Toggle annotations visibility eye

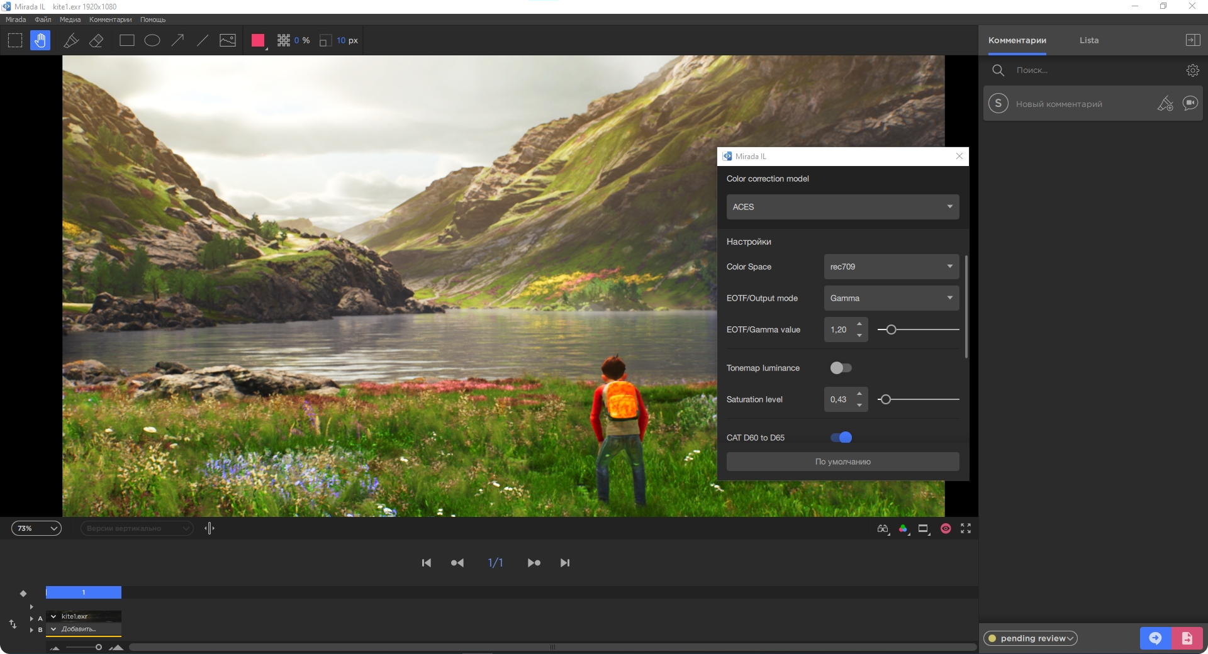pos(946,529)
